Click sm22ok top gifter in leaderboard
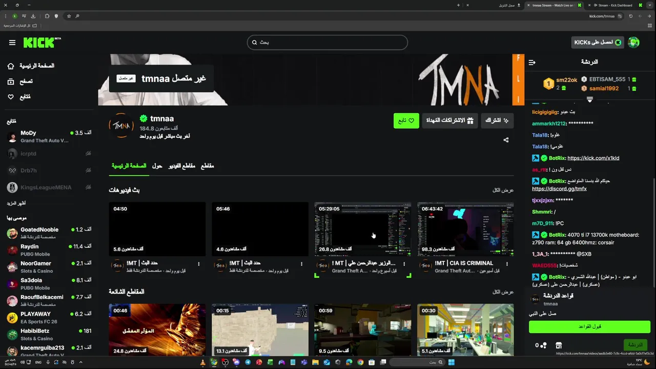Image resolution: width=656 pixels, height=369 pixels. pos(561,84)
